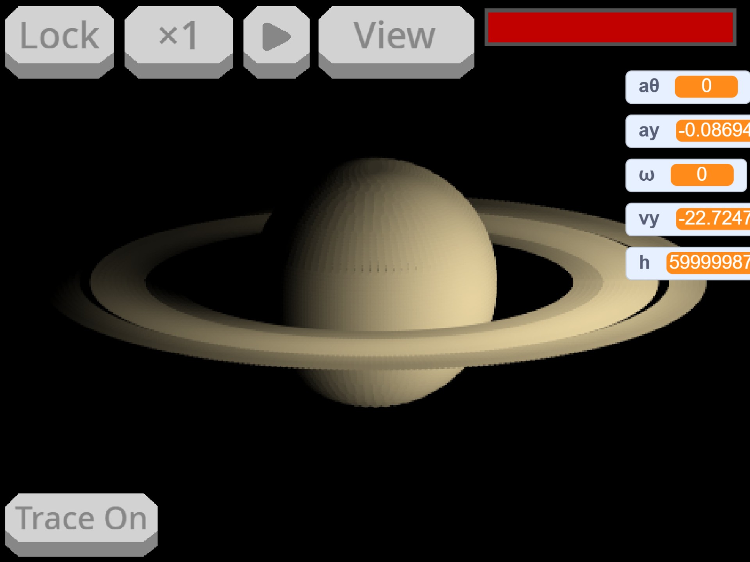Click the orange ω value 0
Screen dimensions: 750x562
pyautogui.click(x=702, y=174)
